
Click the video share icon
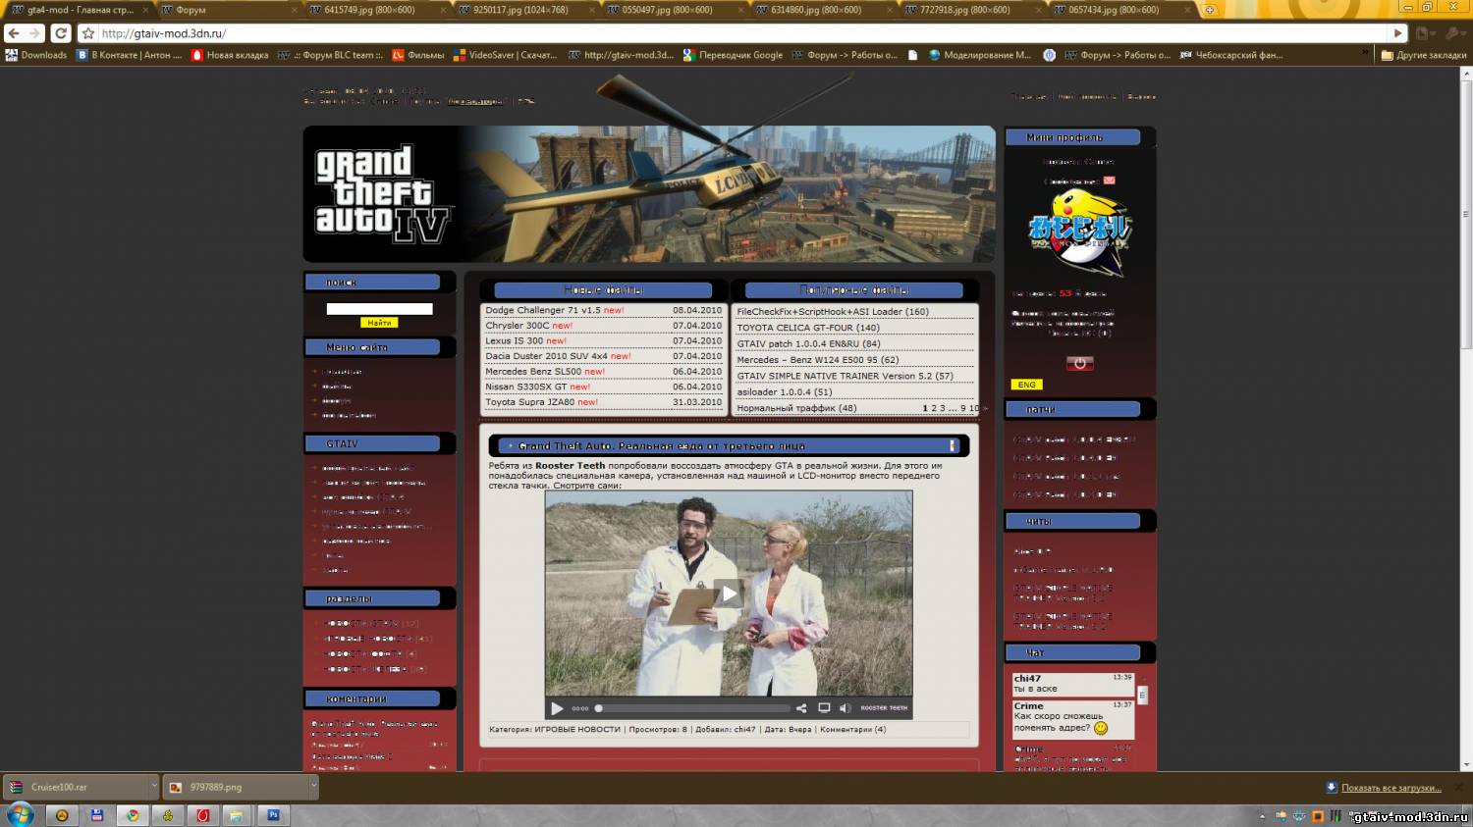(801, 707)
